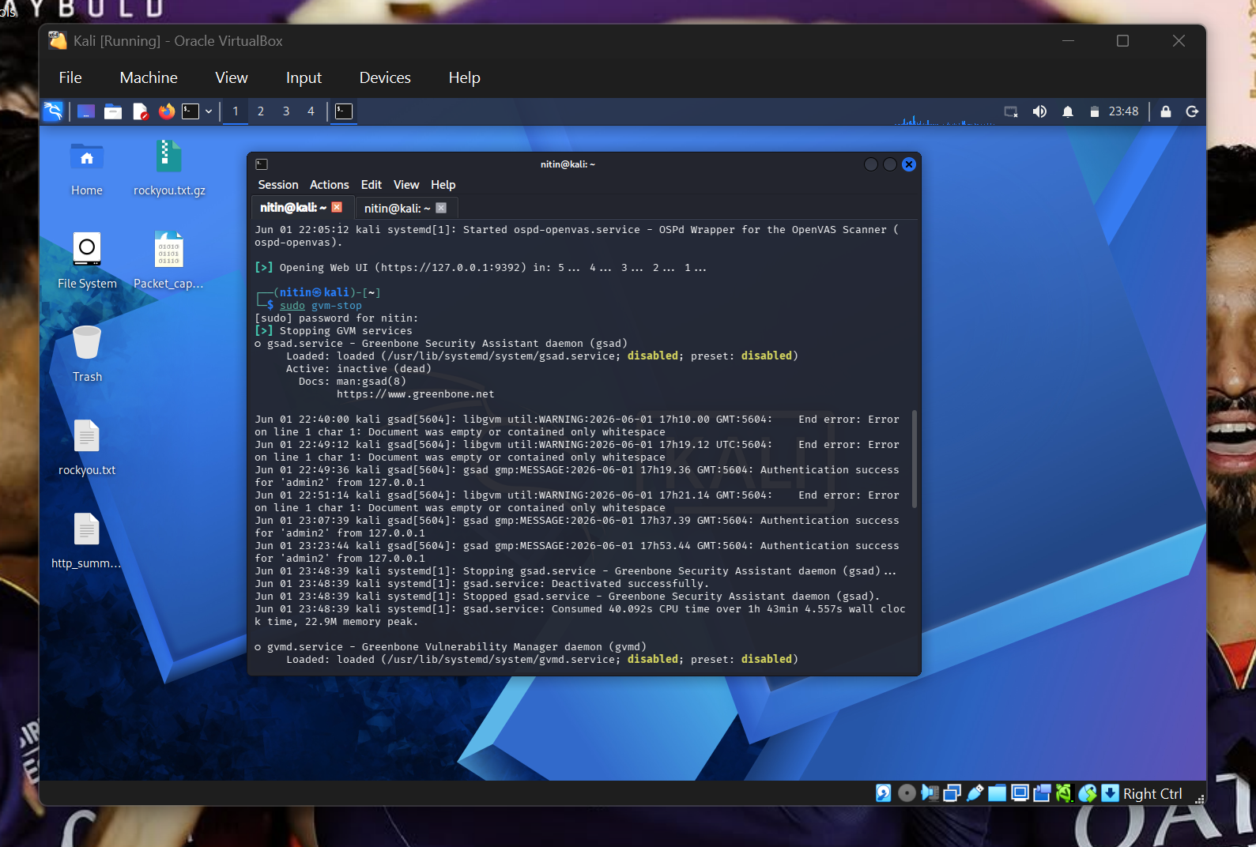Open the Trash on the desktop
This screenshot has width=1256, height=847.
87,355
